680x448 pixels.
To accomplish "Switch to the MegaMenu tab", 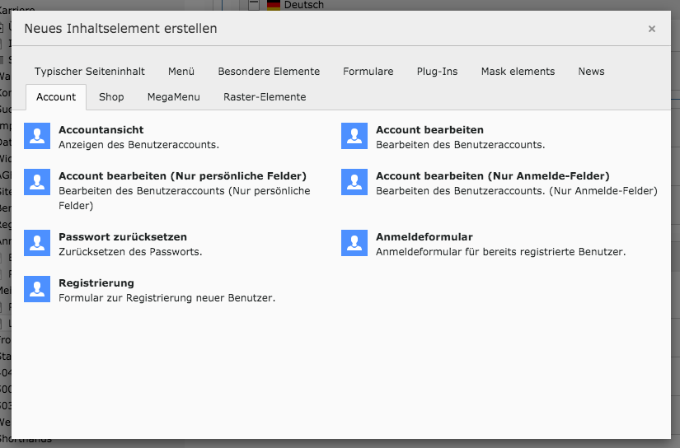I will (x=173, y=97).
